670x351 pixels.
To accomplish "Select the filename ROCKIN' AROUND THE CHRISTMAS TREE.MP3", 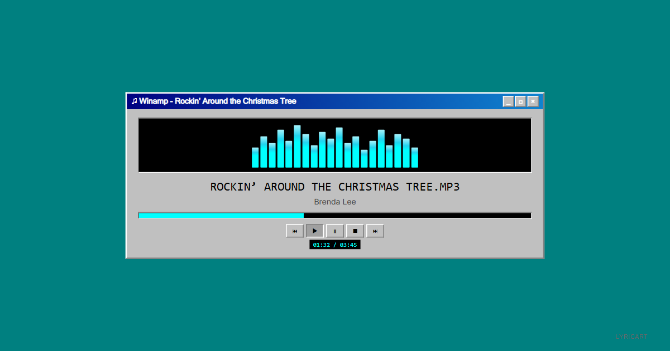I will click(335, 187).
